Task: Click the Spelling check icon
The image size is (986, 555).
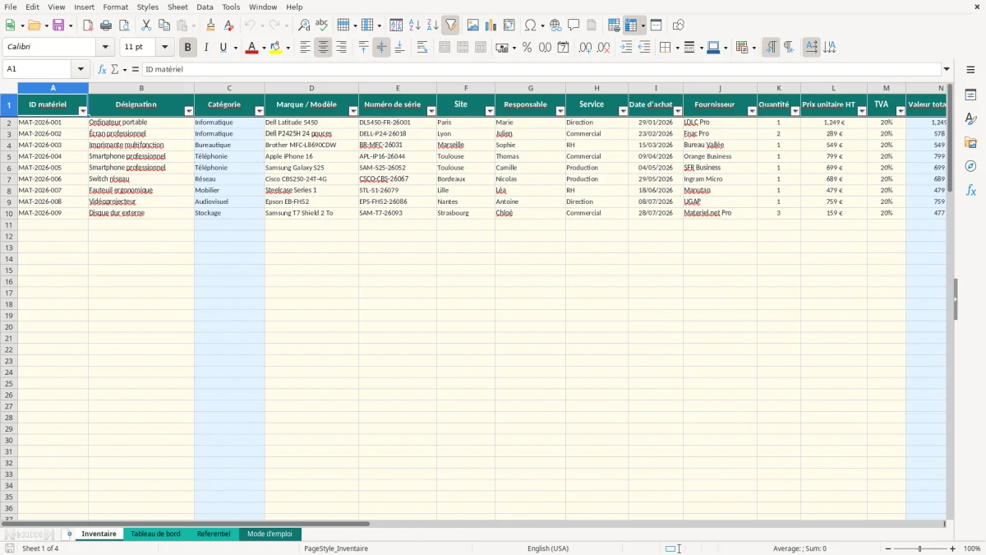Action: tap(322, 25)
